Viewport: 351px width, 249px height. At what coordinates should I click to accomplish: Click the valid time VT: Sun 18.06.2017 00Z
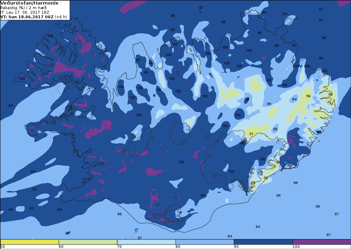coord(27,17)
